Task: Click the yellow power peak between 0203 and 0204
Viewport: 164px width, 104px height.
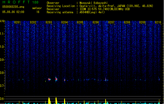Action: [56, 100]
